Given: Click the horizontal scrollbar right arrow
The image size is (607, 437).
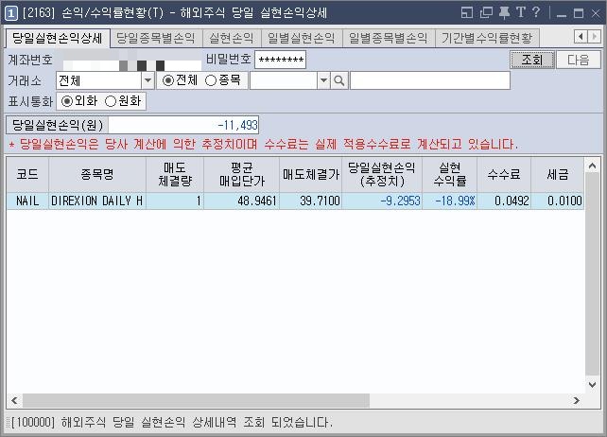Looking at the screenshot, I should tap(577, 401).
